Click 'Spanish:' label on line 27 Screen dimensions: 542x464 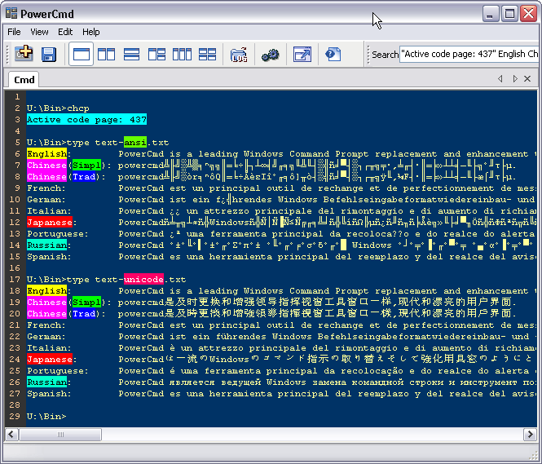click(49, 393)
